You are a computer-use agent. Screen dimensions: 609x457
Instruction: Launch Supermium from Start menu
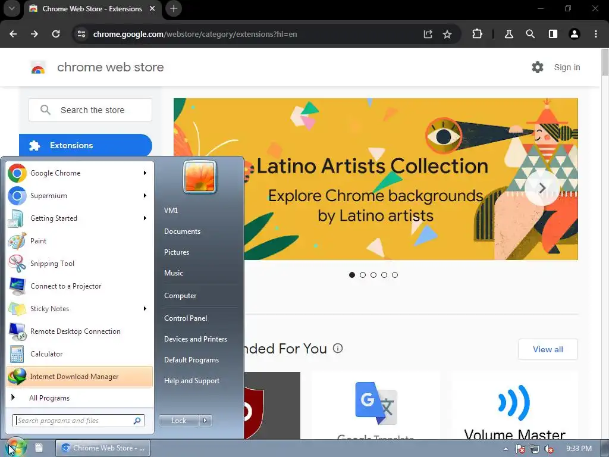[x=80, y=195]
